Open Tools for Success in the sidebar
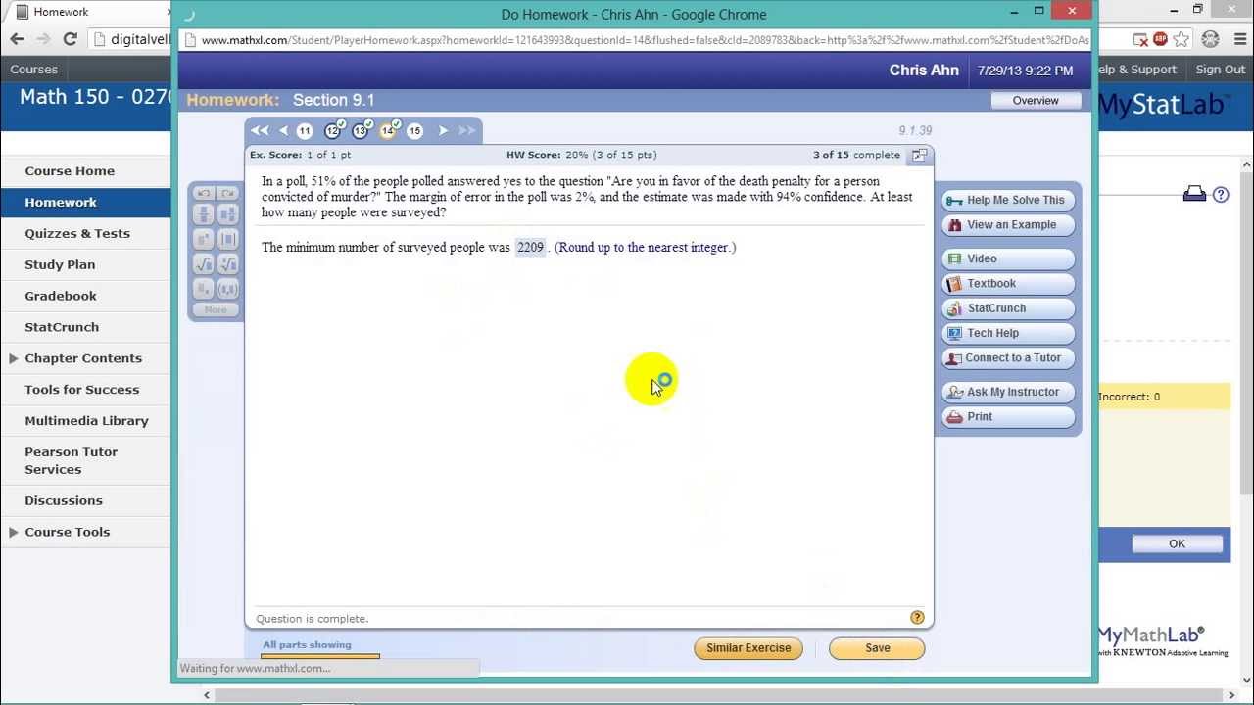Image resolution: width=1254 pixels, height=705 pixels. pyautogui.click(x=82, y=390)
